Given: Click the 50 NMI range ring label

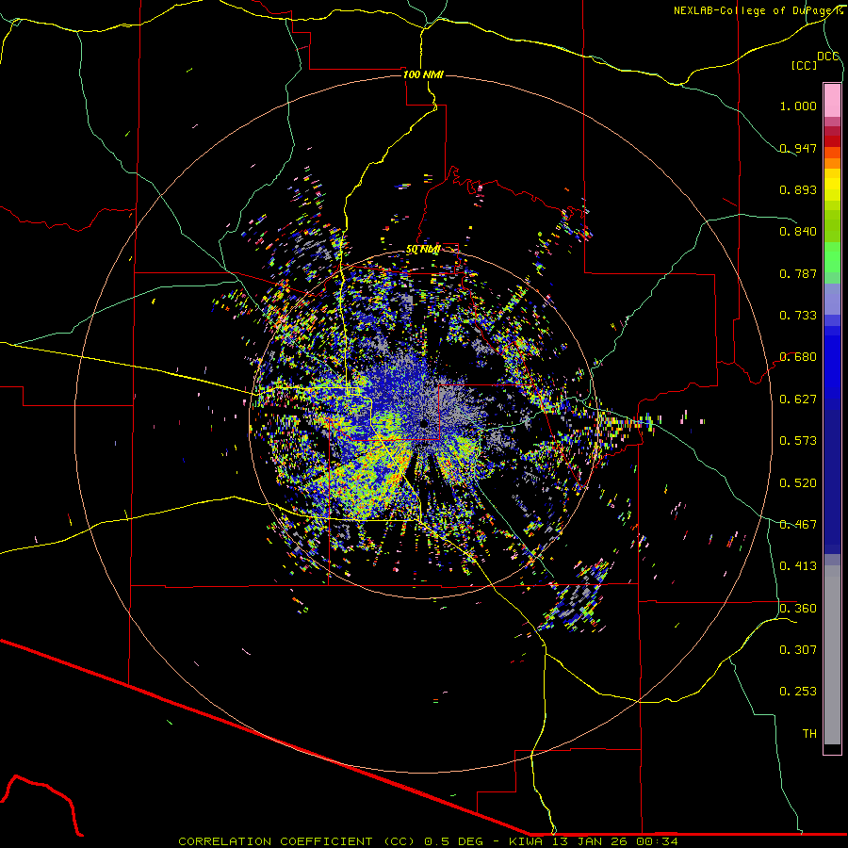Looking at the screenshot, I should pos(423,250).
